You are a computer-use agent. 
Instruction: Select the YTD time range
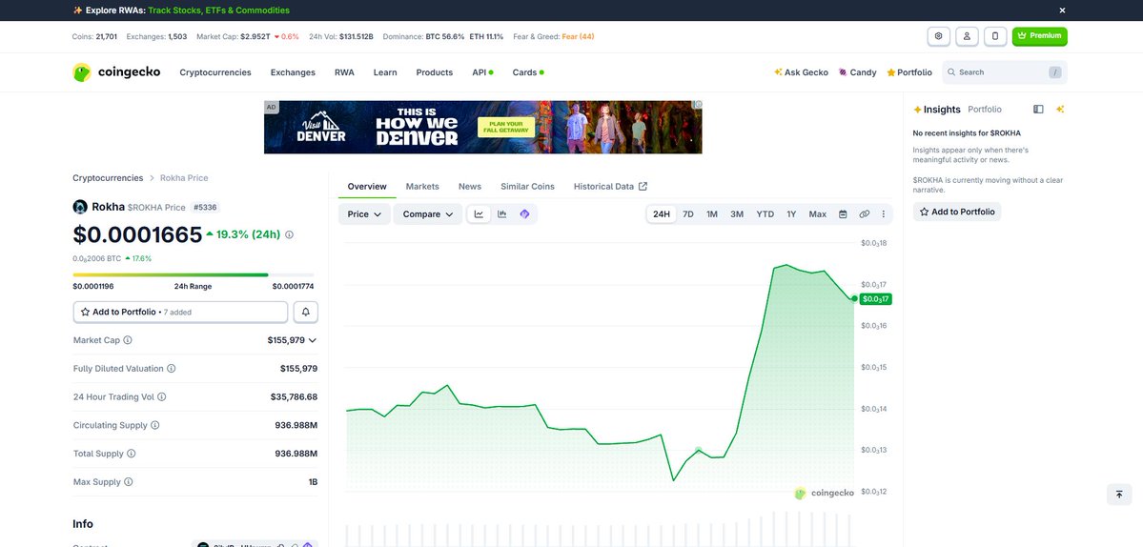coord(765,214)
